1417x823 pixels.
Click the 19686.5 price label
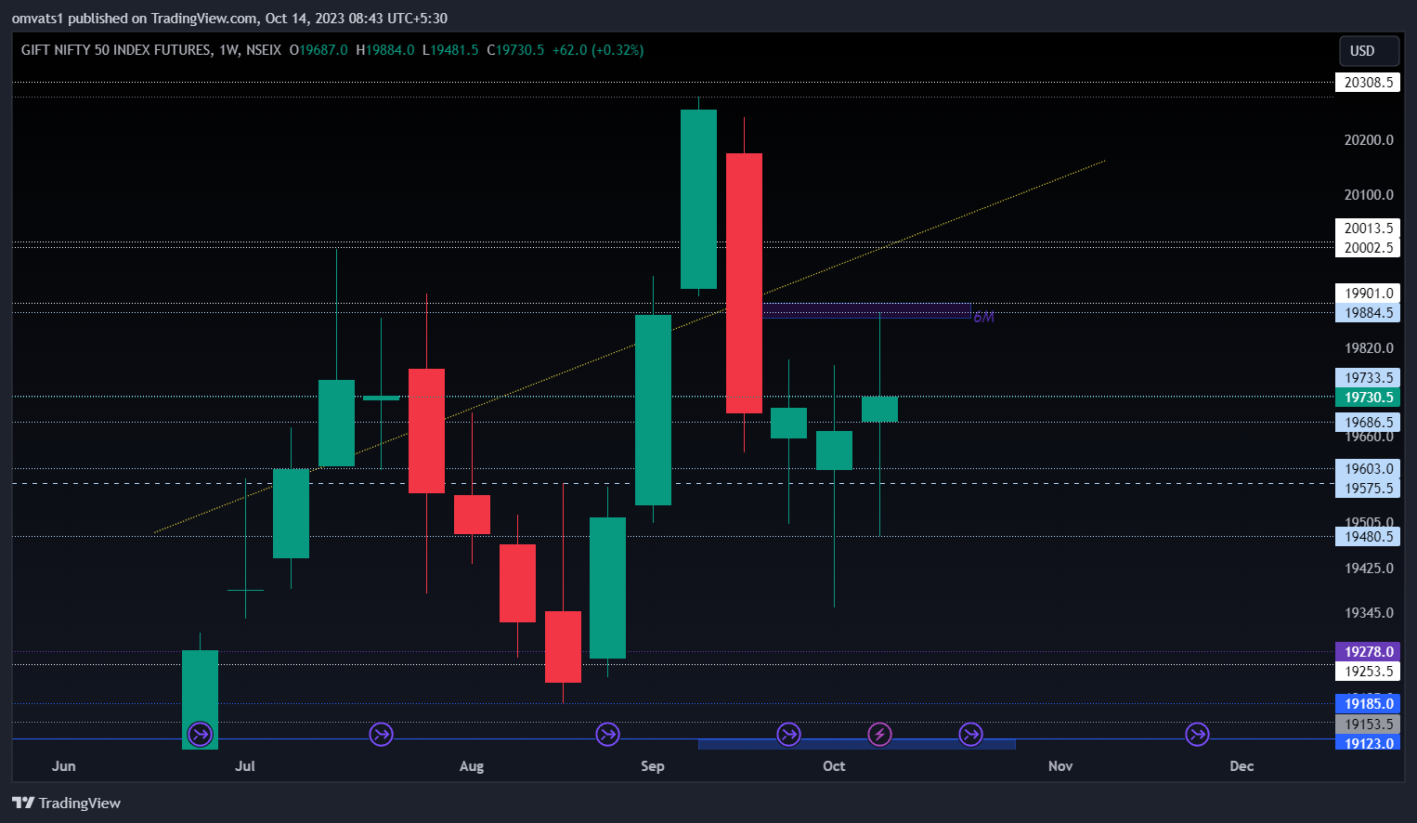(x=1368, y=423)
